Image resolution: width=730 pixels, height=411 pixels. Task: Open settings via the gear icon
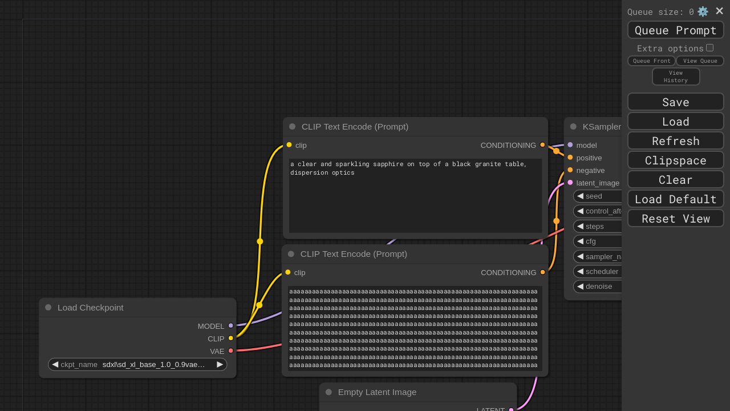703,11
